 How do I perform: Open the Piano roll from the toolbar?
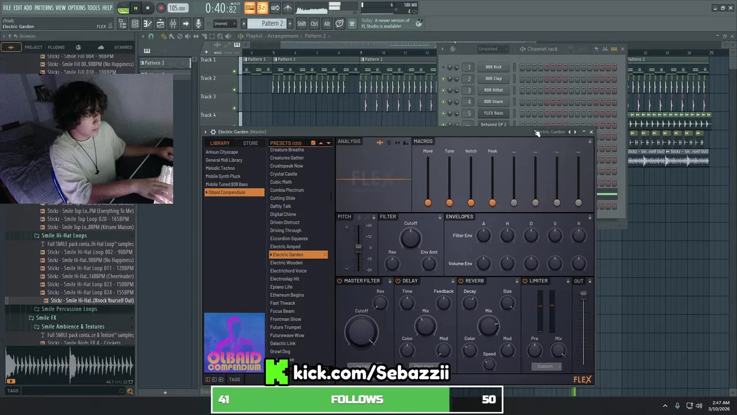pos(147,24)
